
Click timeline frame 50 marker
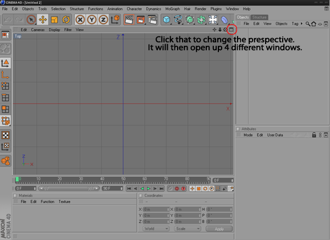123,179
